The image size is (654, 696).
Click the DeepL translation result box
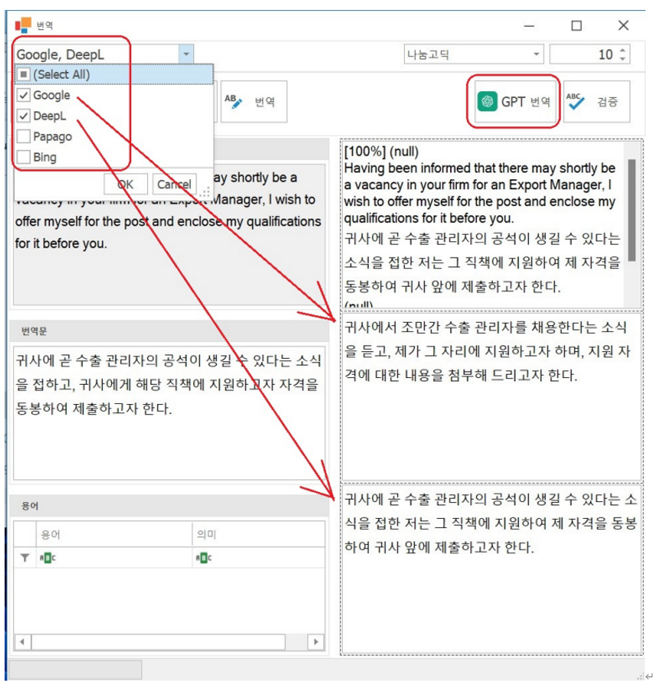(491, 569)
